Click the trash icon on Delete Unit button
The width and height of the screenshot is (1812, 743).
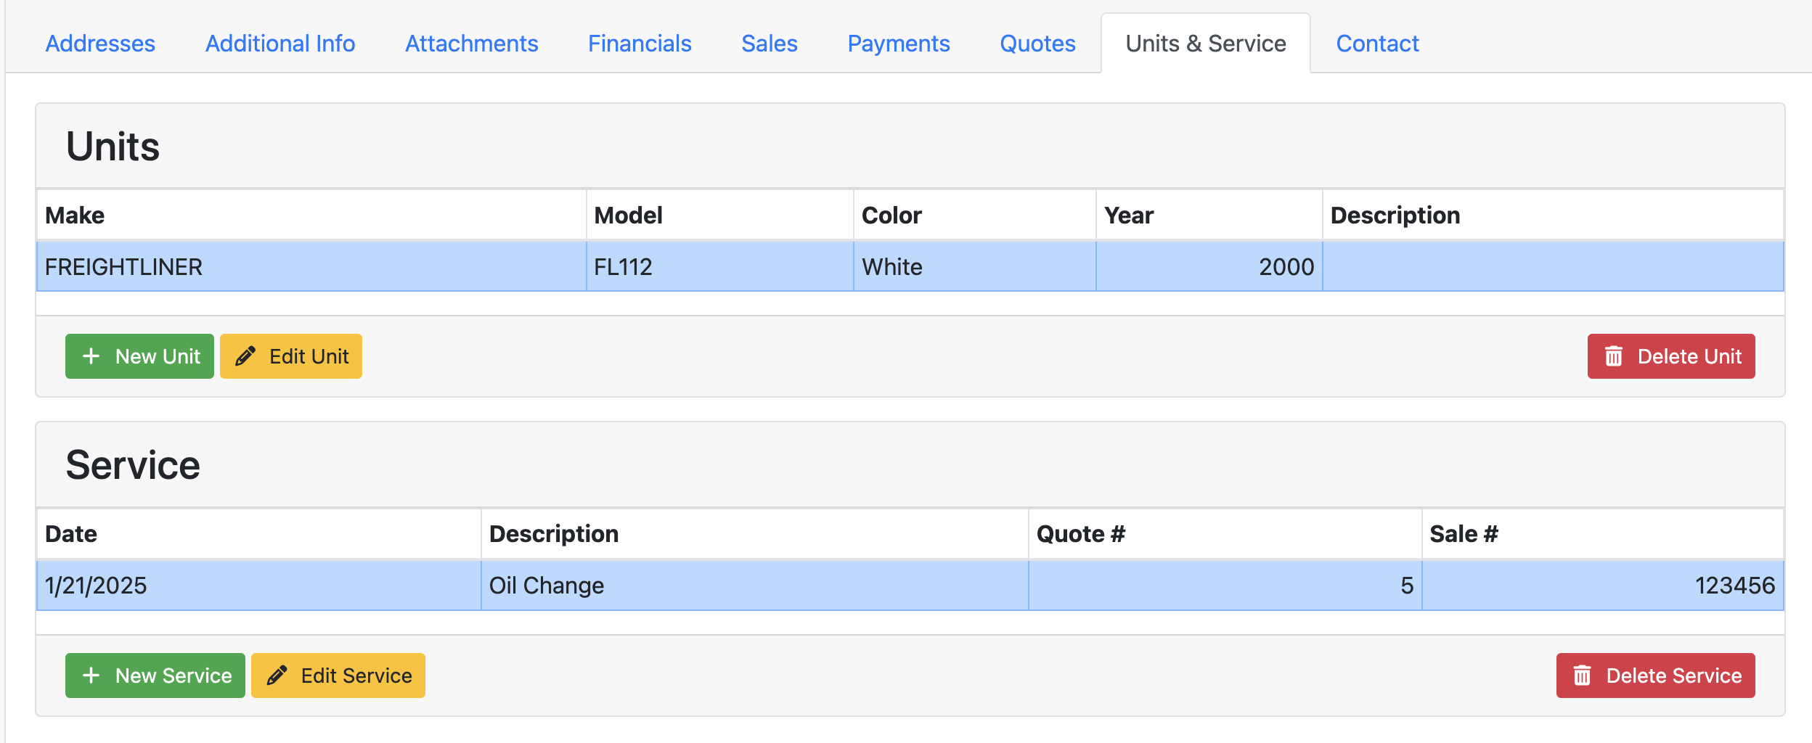(x=1613, y=356)
